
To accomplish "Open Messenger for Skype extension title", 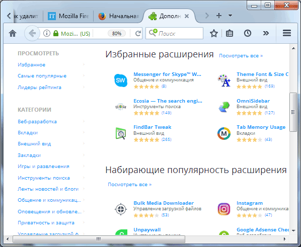I will [x=167, y=74].
